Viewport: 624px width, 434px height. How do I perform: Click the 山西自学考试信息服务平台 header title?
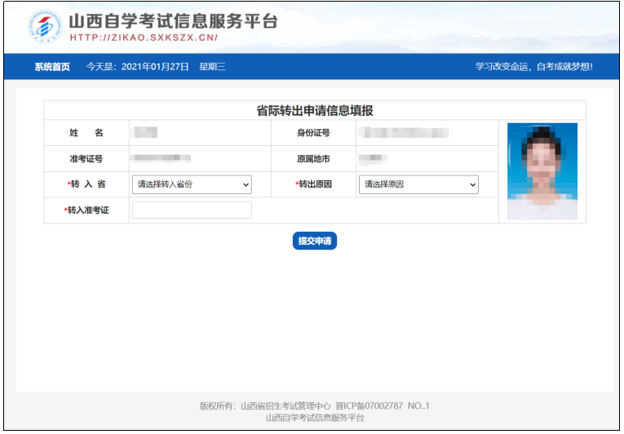[173, 21]
